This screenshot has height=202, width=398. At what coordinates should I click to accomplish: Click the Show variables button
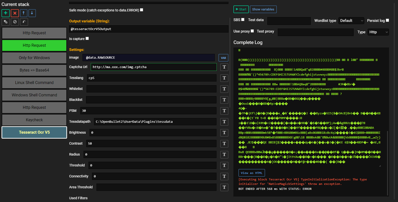[263, 9]
